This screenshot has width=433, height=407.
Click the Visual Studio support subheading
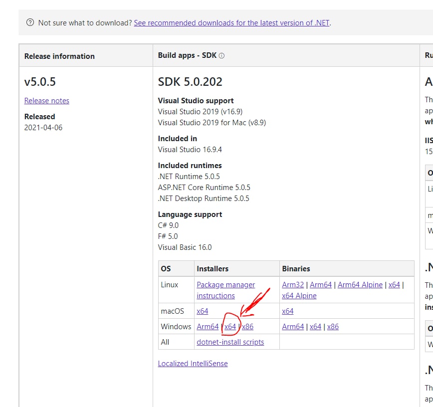pyautogui.click(x=196, y=101)
